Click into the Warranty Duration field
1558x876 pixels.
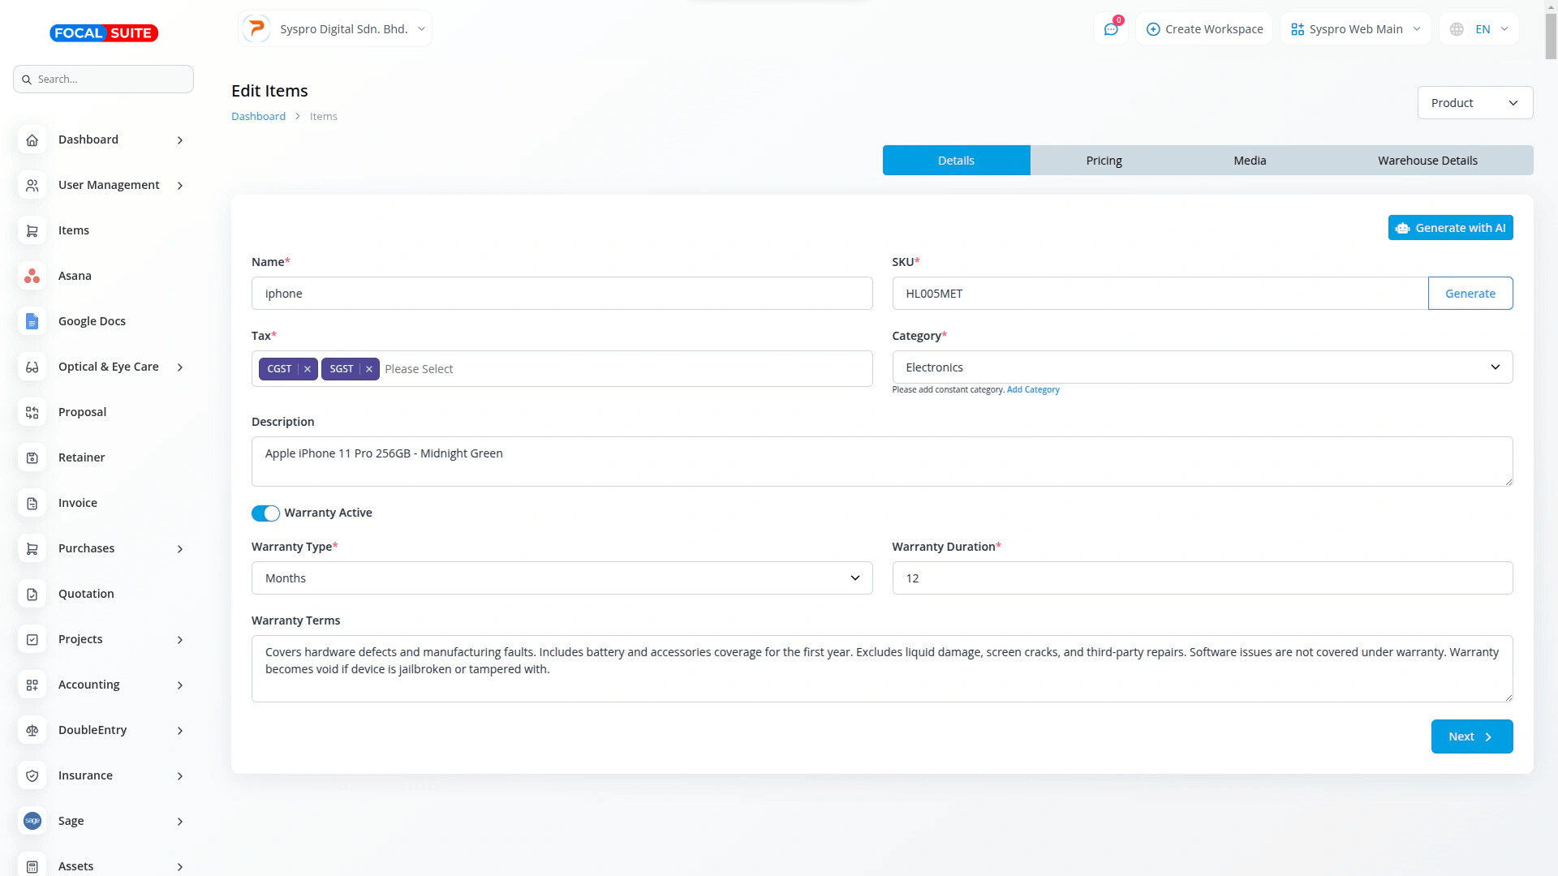click(1202, 578)
